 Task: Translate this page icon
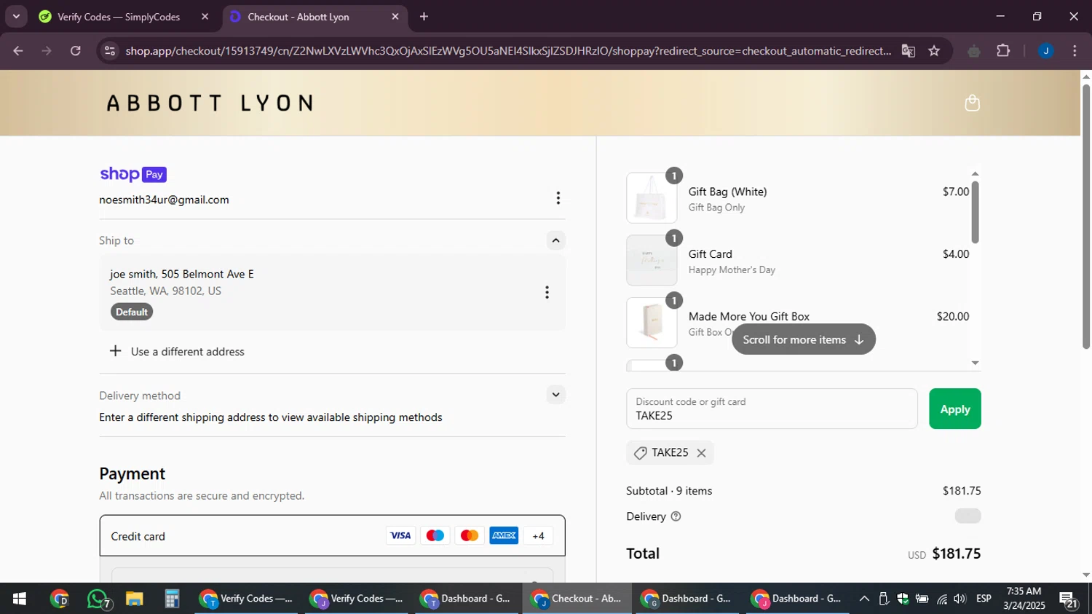pos(908,51)
